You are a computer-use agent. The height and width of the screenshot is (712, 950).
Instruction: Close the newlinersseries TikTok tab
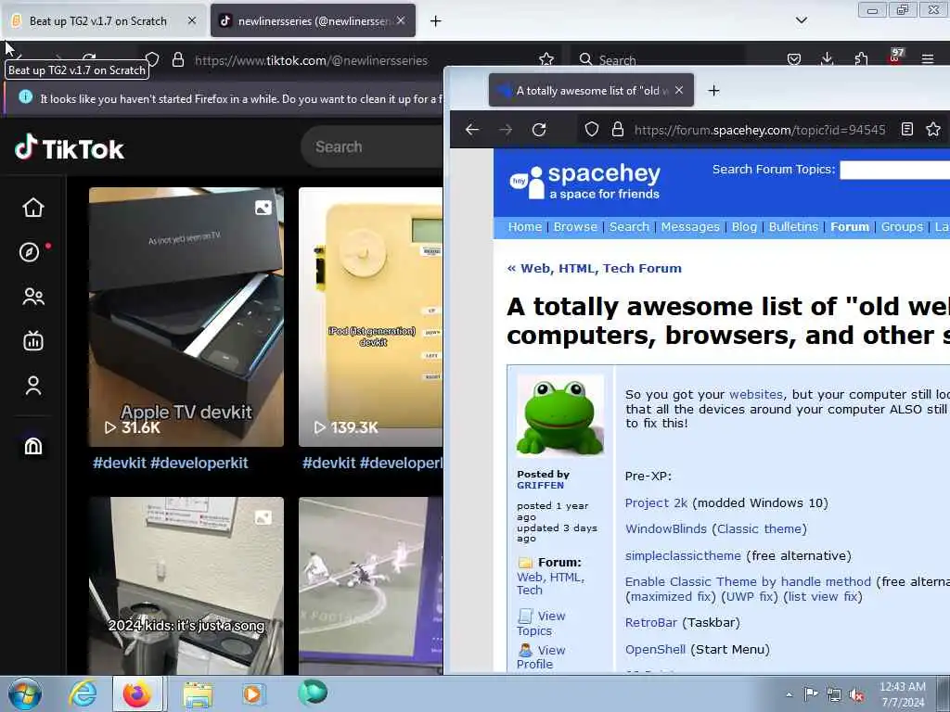point(401,20)
